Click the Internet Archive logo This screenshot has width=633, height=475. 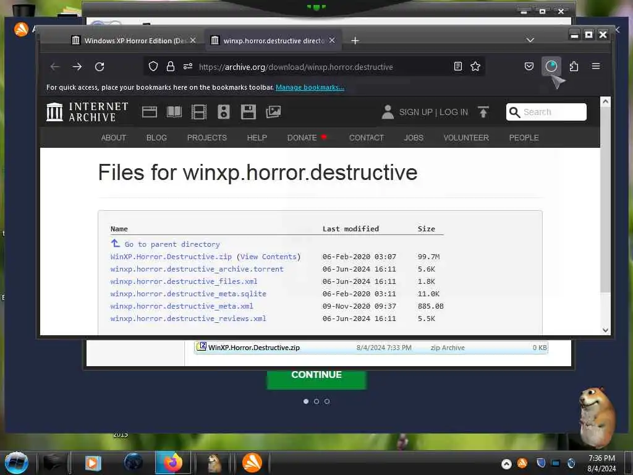click(x=87, y=112)
